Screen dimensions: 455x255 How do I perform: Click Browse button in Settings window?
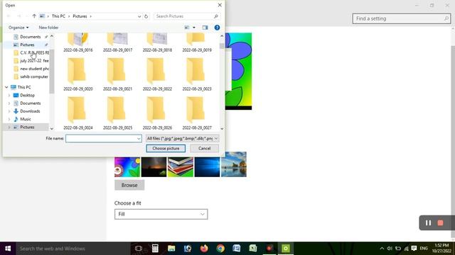click(129, 185)
